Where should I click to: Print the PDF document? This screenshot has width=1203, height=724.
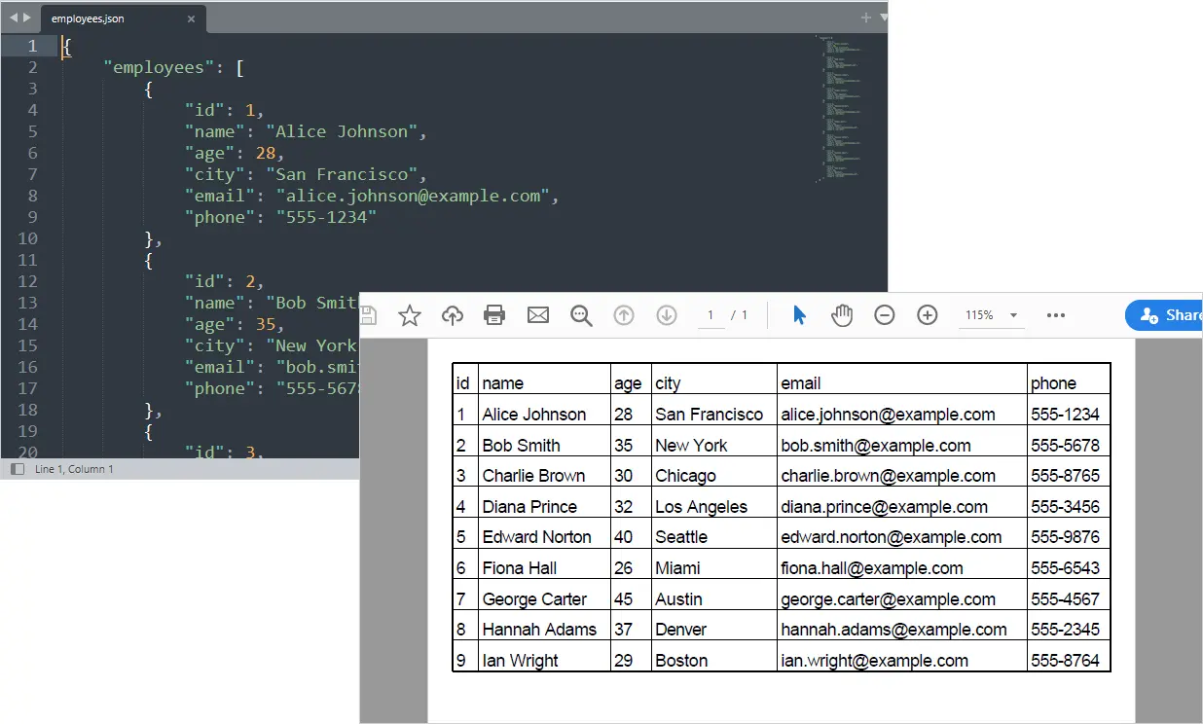(x=494, y=314)
